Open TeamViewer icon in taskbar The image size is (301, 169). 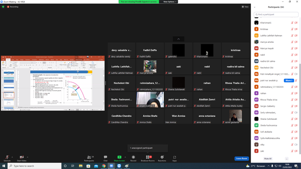[119, 166]
